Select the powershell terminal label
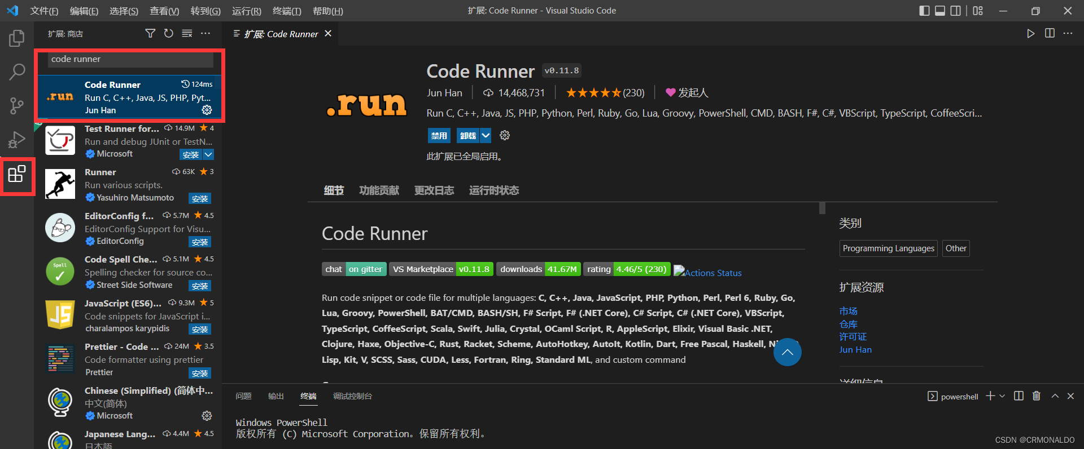This screenshot has height=449, width=1084. [953, 396]
